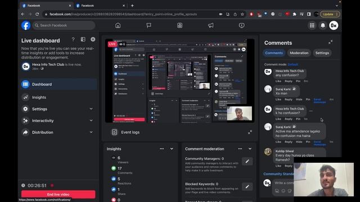The image size is (360, 202).
Task: Open the Pages flag icon
Action: click(148, 25)
